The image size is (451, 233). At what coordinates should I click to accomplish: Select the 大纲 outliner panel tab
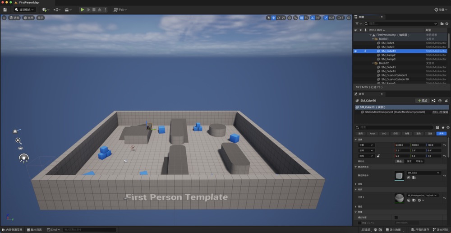pos(361,17)
